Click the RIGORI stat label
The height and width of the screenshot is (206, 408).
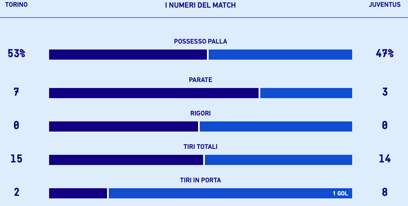(x=200, y=113)
